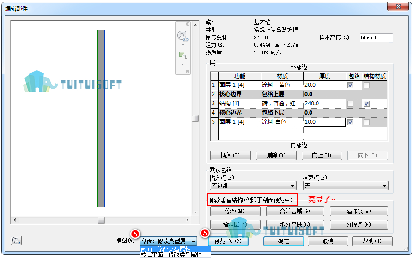Close the 编辑部件 dialog window
Viewport: 414px width, 266px height.
[398, 6]
